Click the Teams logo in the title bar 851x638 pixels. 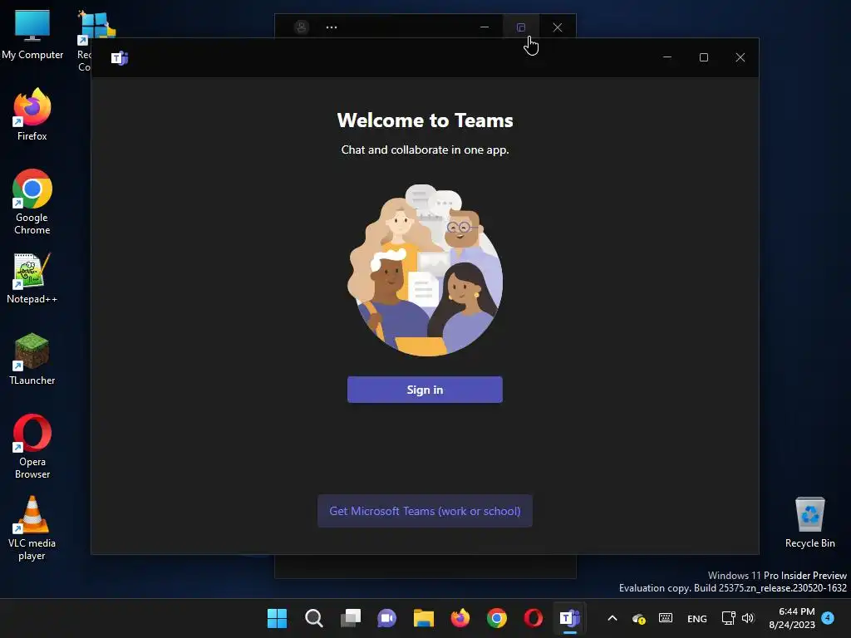click(x=120, y=57)
